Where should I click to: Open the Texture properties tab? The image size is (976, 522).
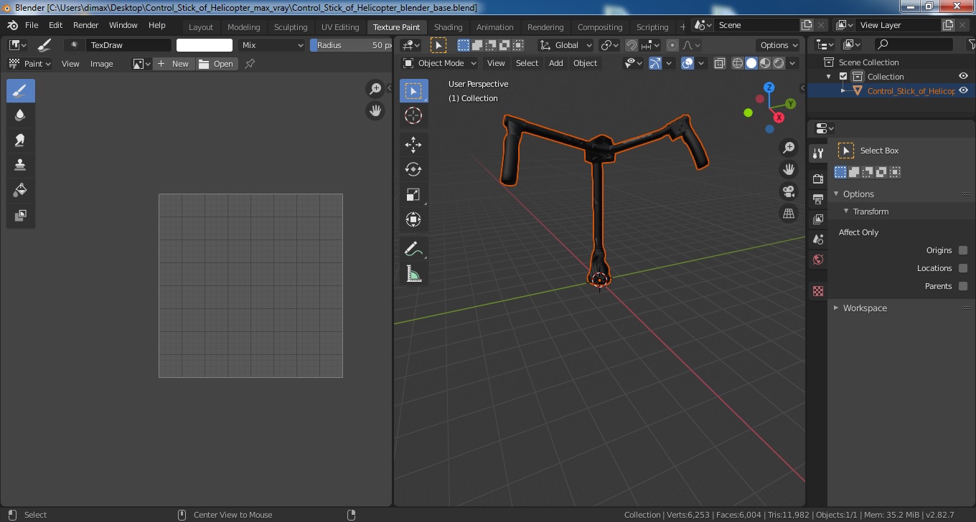(817, 291)
